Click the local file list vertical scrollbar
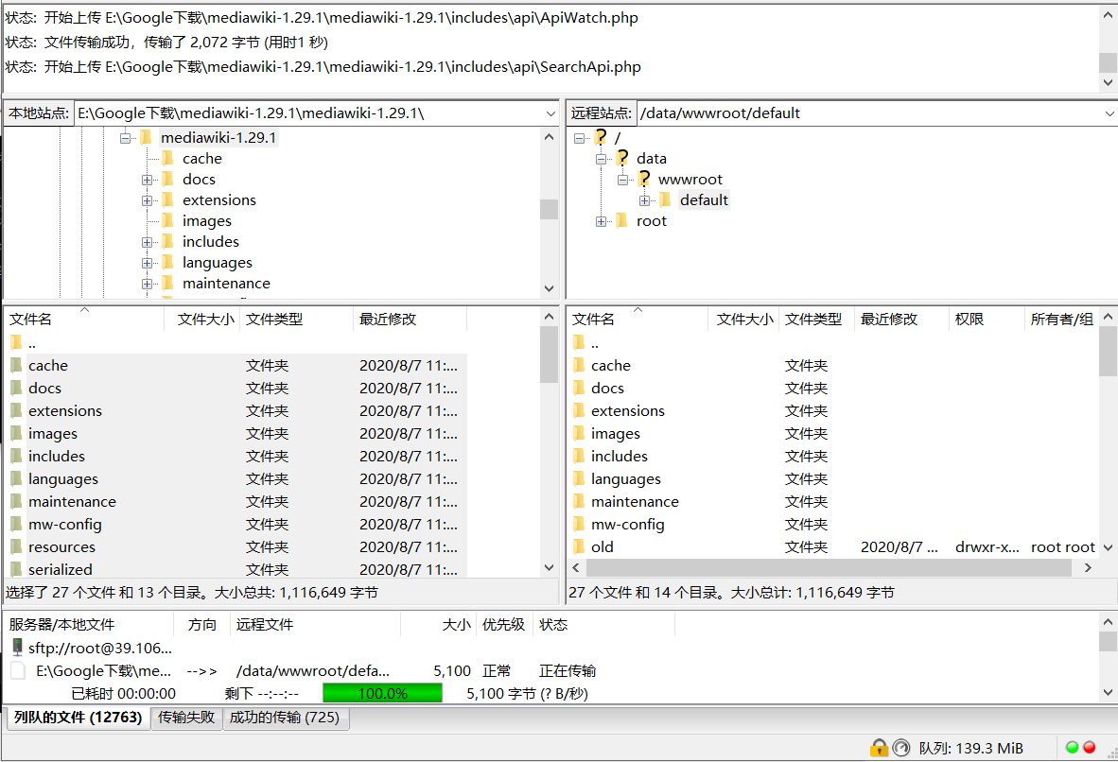 click(549, 355)
